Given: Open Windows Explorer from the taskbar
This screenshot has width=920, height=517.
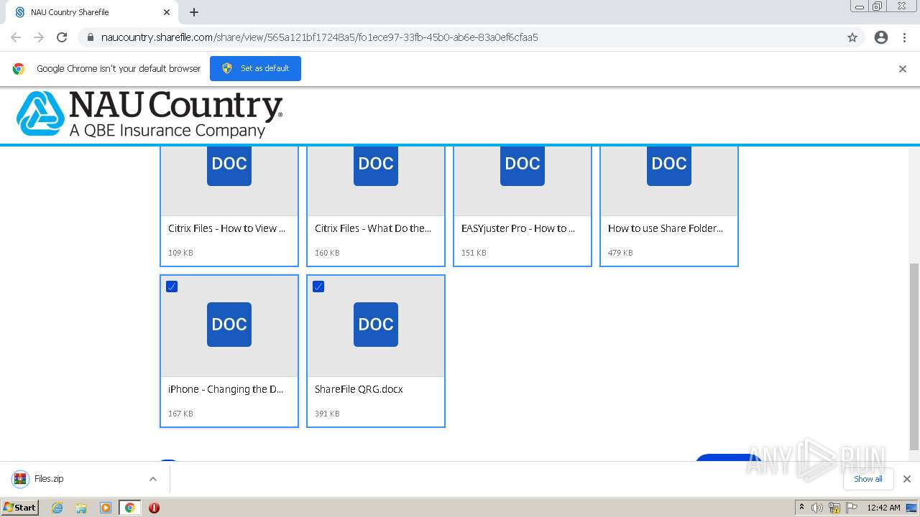Looking at the screenshot, I should point(81,508).
